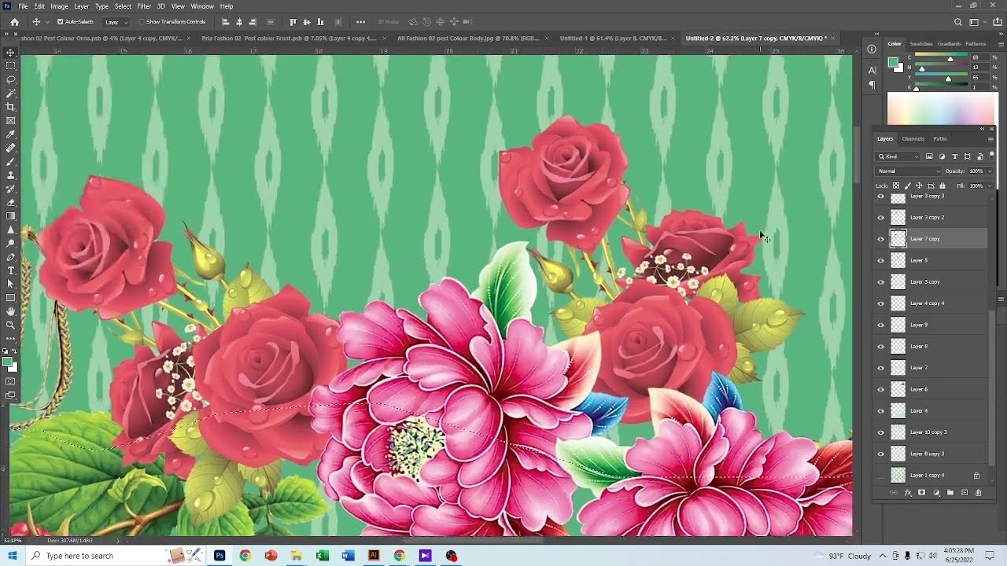Viewport: 1007px width, 566px height.
Task: Open blend mode Normal dropdown
Action: [x=909, y=171]
